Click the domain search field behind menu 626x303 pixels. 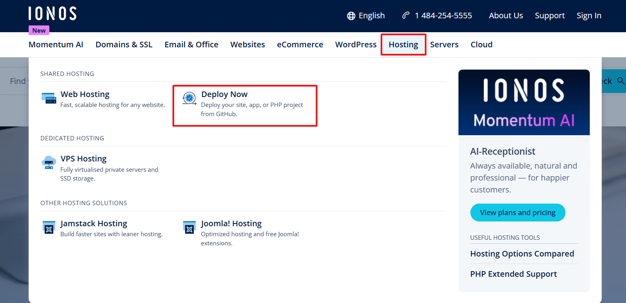[x=14, y=81]
